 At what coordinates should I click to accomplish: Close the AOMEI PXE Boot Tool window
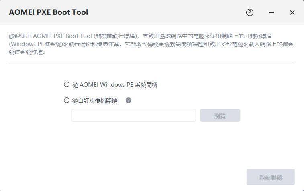292,12
